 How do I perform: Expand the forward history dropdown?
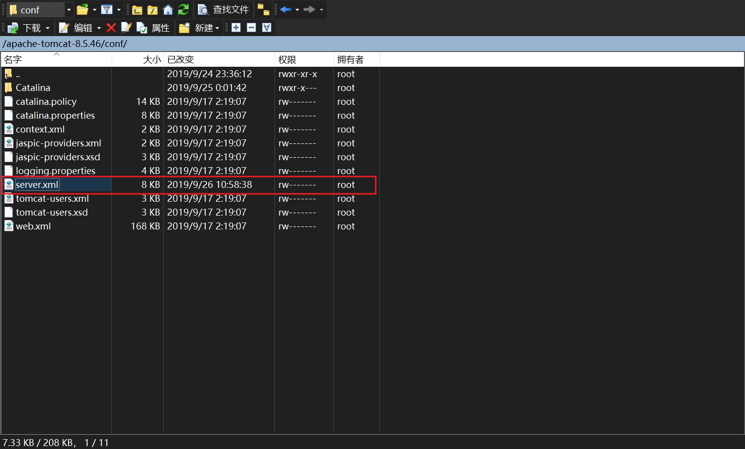point(321,10)
